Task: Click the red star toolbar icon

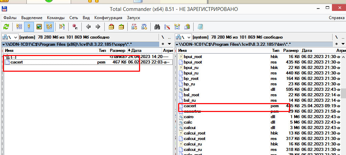Action: click(x=75, y=27)
